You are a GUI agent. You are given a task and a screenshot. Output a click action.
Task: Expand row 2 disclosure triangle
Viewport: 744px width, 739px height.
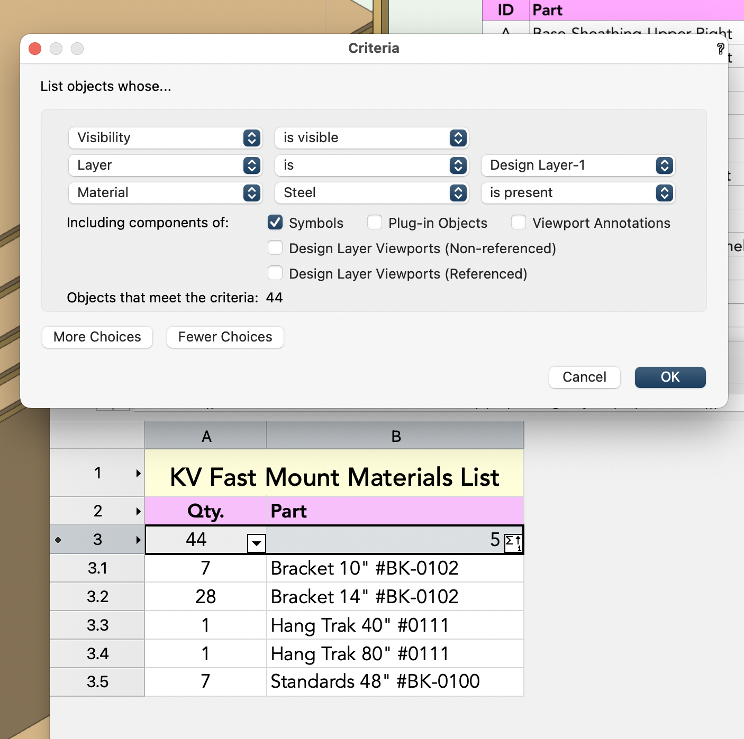click(x=138, y=511)
